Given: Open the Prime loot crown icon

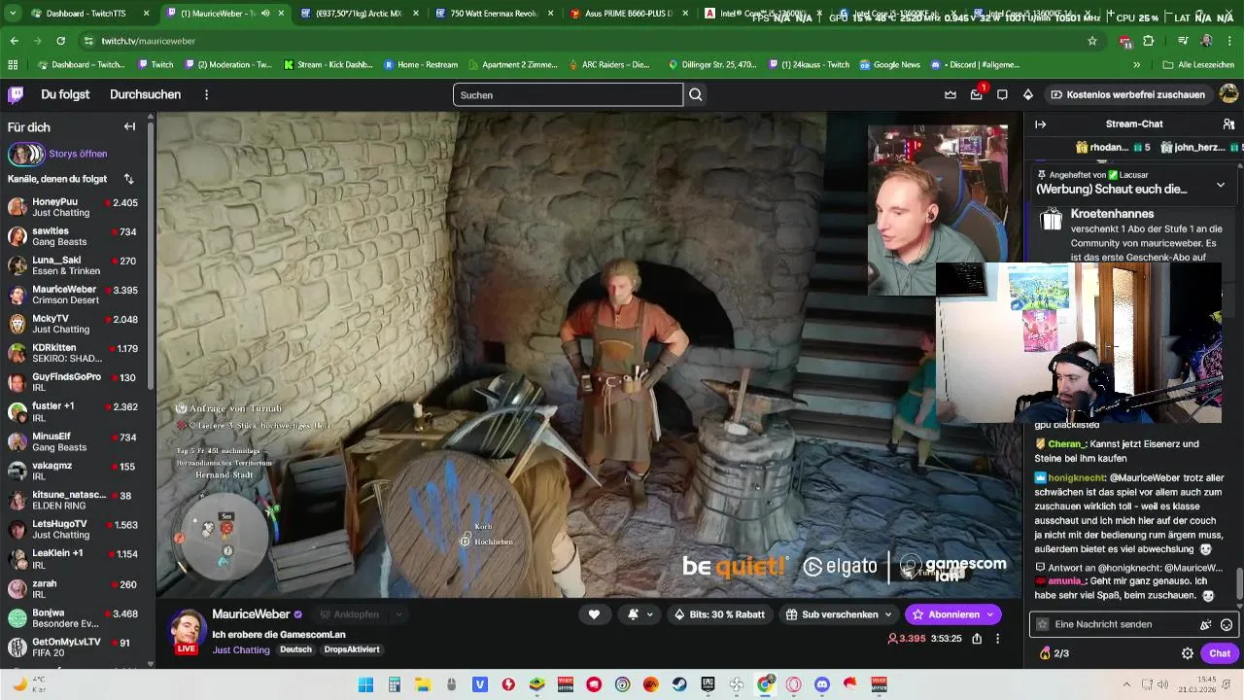Looking at the screenshot, I should (950, 94).
